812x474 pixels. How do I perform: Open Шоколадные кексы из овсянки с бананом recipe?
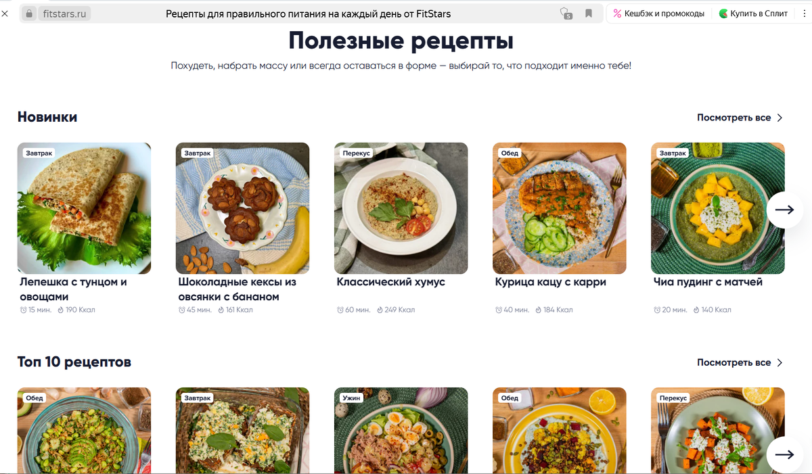click(x=238, y=289)
